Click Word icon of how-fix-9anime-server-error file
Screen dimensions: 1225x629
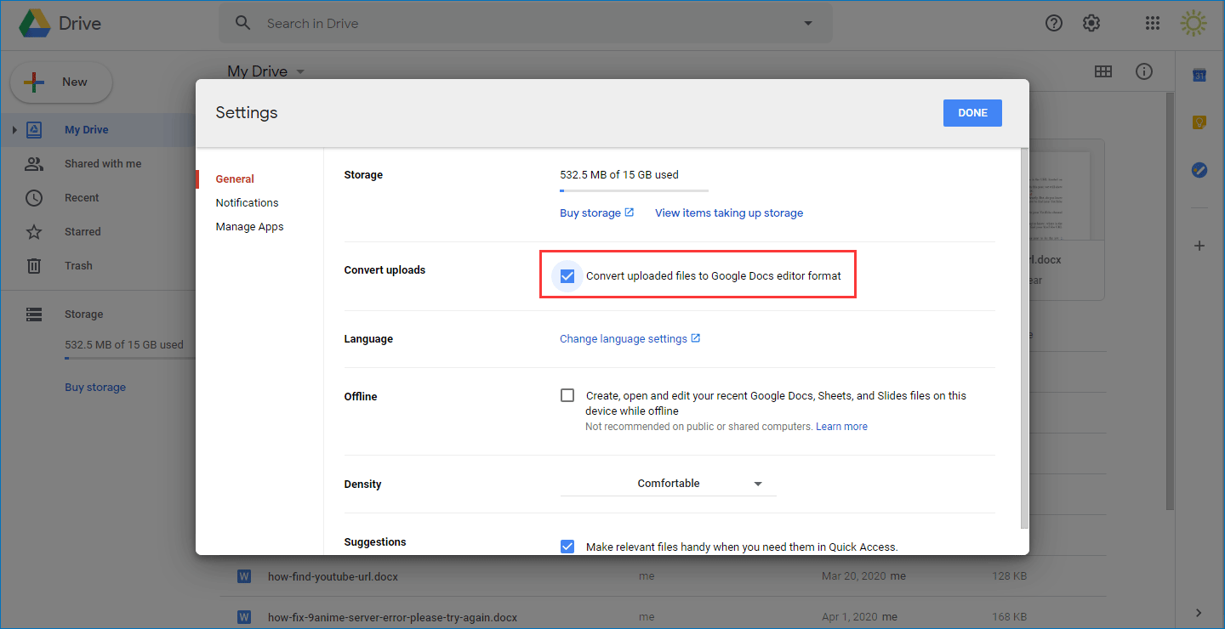(x=244, y=617)
